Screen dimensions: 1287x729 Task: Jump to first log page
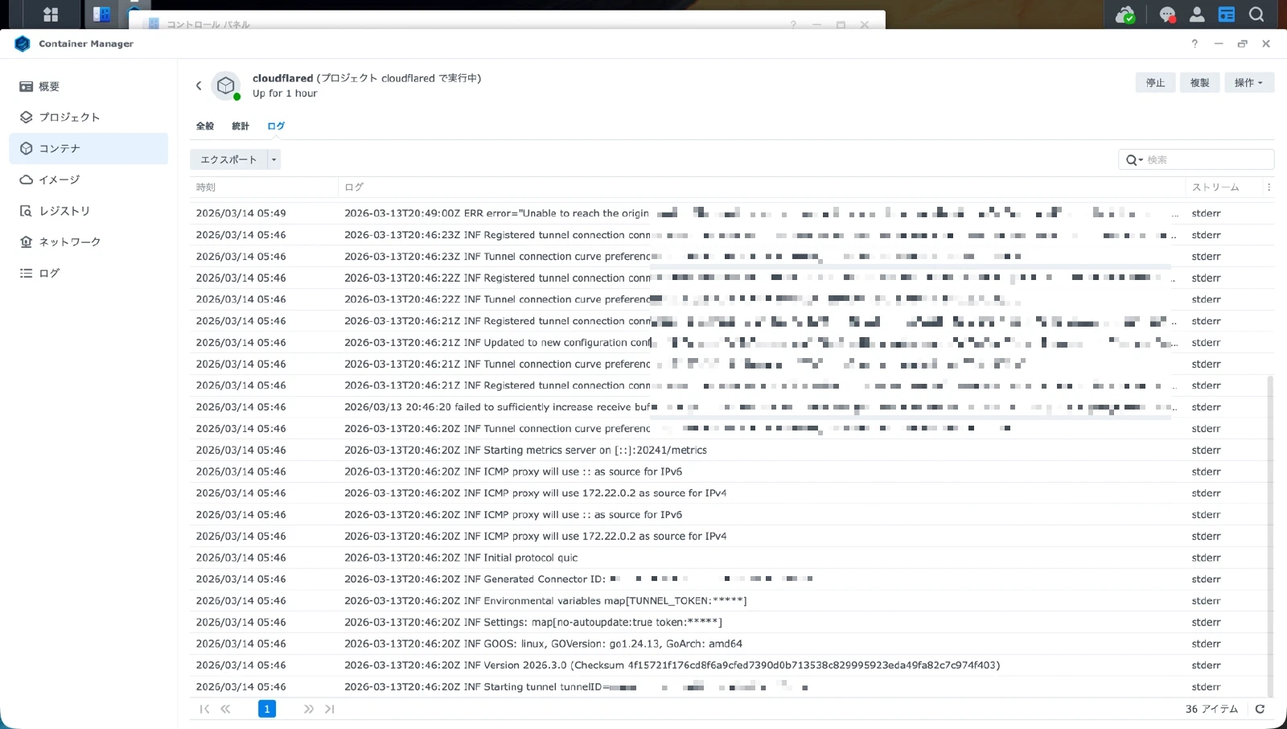[x=204, y=709]
